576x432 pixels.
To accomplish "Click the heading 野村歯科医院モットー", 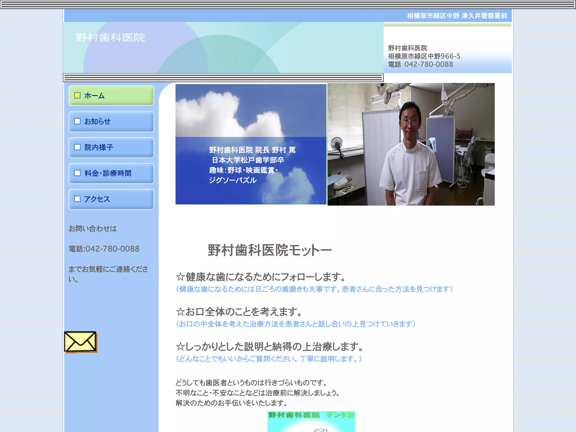I will click(x=270, y=250).
